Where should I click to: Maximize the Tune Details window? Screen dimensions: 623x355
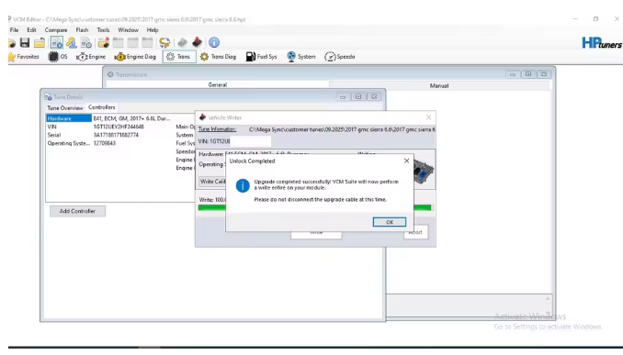point(358,97)
